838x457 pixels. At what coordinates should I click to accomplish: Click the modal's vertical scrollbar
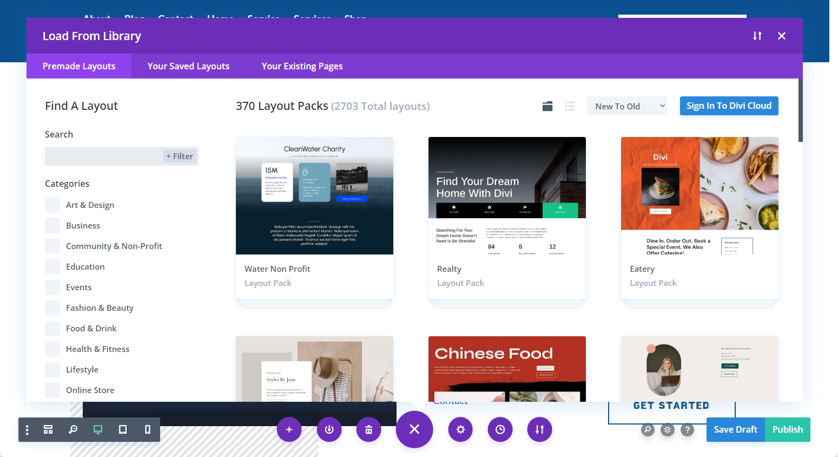click(x=801, y=110)
